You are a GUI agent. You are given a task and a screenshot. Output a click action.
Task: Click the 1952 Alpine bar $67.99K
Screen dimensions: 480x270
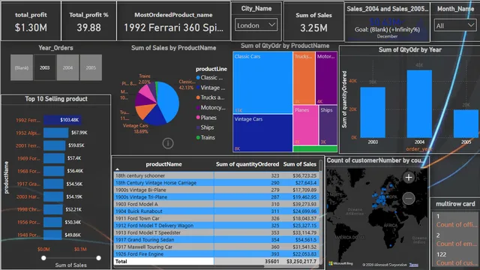55,133
